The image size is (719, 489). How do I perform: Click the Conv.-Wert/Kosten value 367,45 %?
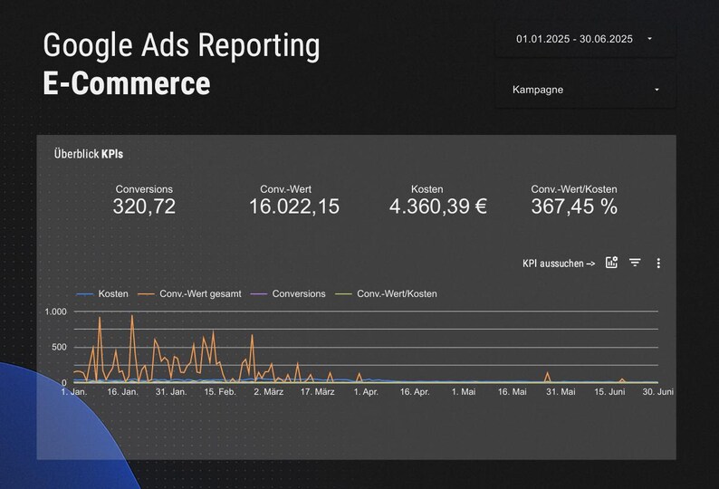pos(574,206)
